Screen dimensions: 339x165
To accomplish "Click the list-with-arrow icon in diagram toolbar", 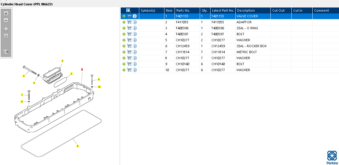I will tap(6, 52).
